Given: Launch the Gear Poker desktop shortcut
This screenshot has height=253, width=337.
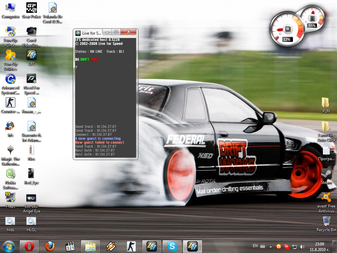Looking at the screenshot, I should point(31,10).
